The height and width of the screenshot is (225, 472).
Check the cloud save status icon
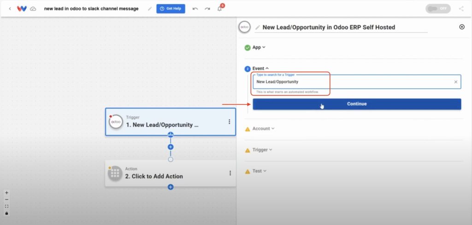(x=33, y=9)
